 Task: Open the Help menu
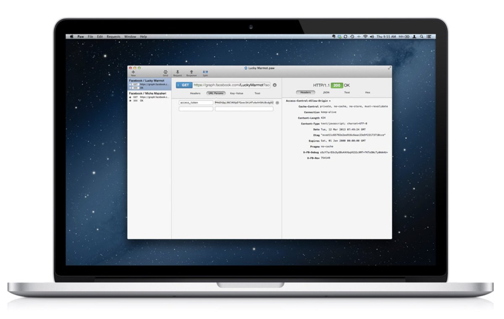click(x=144, y=37)
